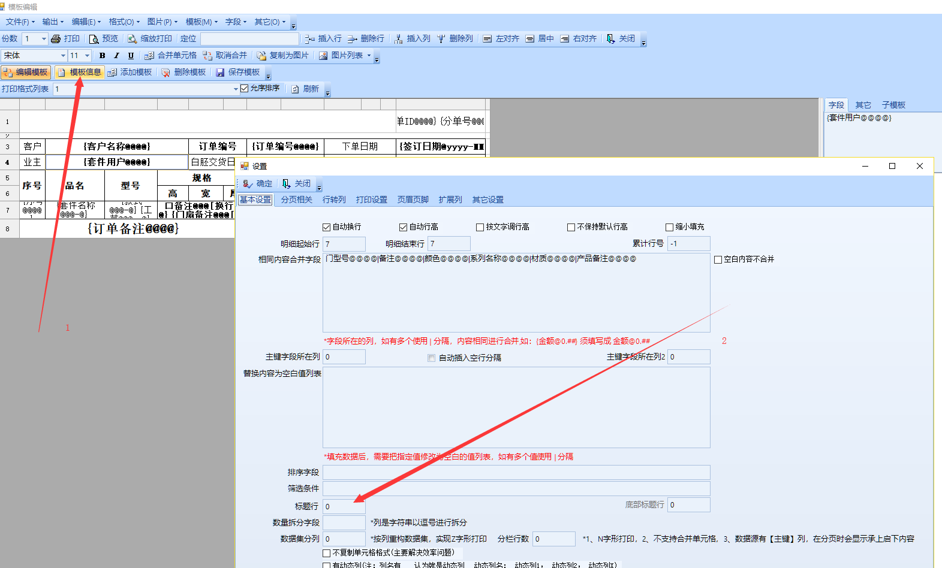Click 关闭 button in settings dialog
Screen dimensions: 942x568
click(x=297, y=184)
